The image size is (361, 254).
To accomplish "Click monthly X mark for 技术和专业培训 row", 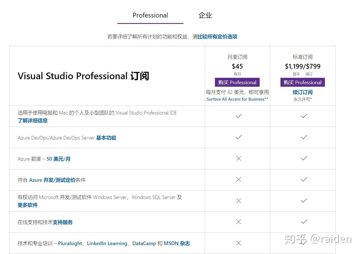I will [239, 243].
